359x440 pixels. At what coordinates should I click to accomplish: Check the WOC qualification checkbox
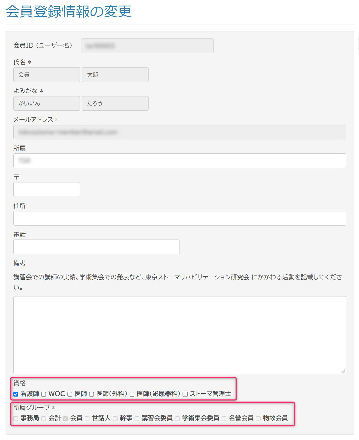(44, 394)
